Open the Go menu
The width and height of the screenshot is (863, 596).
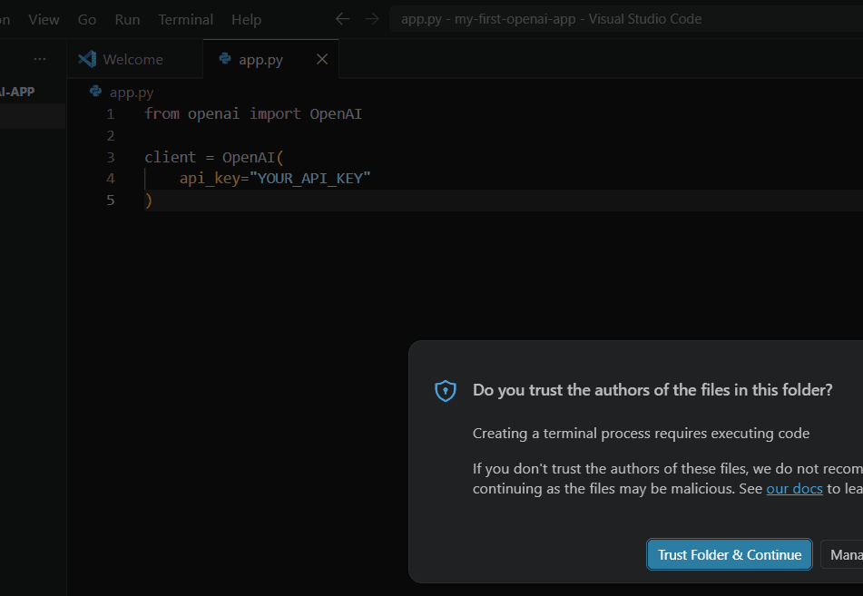(x=87, y=20)
